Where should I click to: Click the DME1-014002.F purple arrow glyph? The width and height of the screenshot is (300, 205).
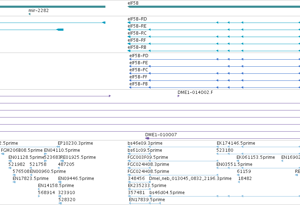178,96
